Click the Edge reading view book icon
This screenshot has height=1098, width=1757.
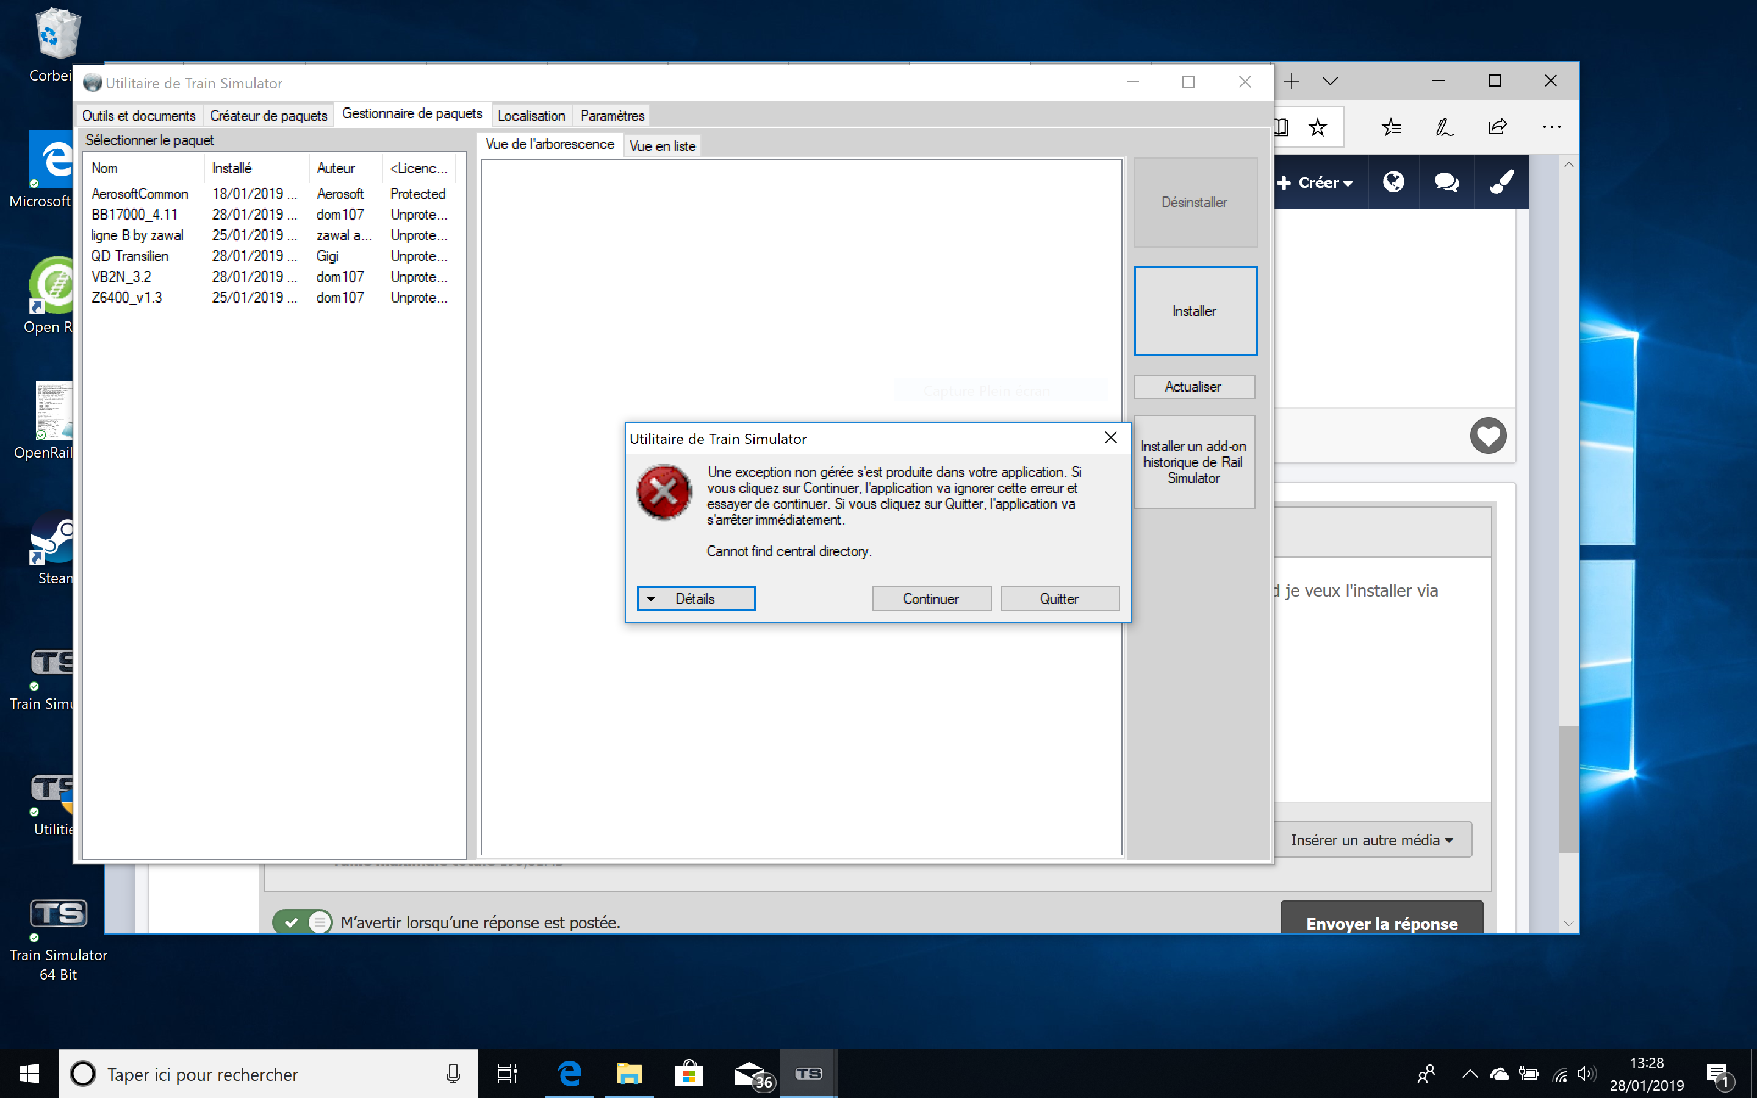[x=1281, y=127]
